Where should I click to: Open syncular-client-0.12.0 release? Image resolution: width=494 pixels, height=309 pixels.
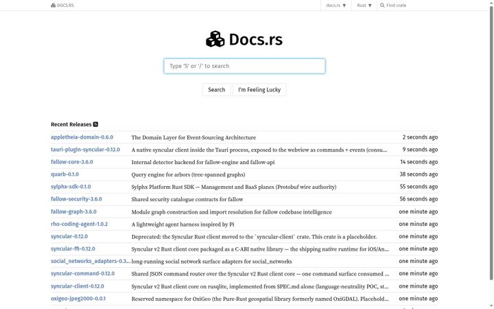[x=78, y=286]
